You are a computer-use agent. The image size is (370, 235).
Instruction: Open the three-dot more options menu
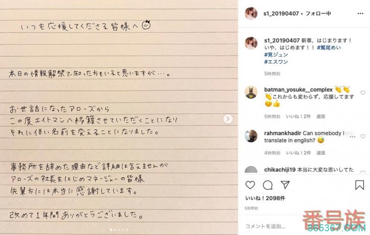pos(360,14)
